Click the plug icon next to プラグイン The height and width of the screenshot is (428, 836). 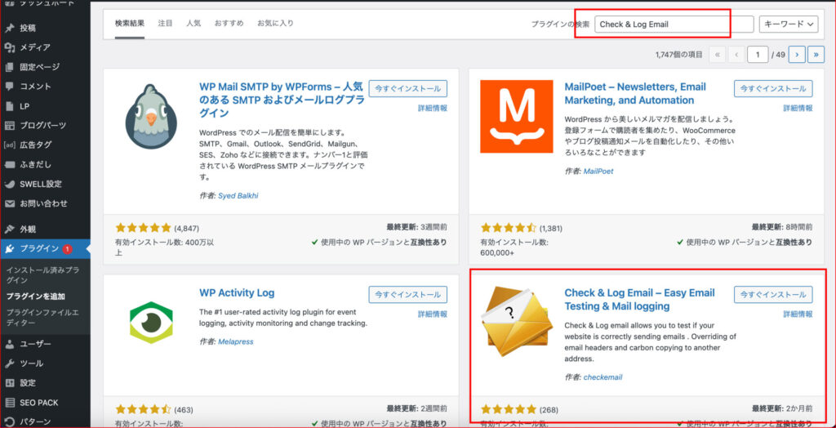[x=10, y=248]
